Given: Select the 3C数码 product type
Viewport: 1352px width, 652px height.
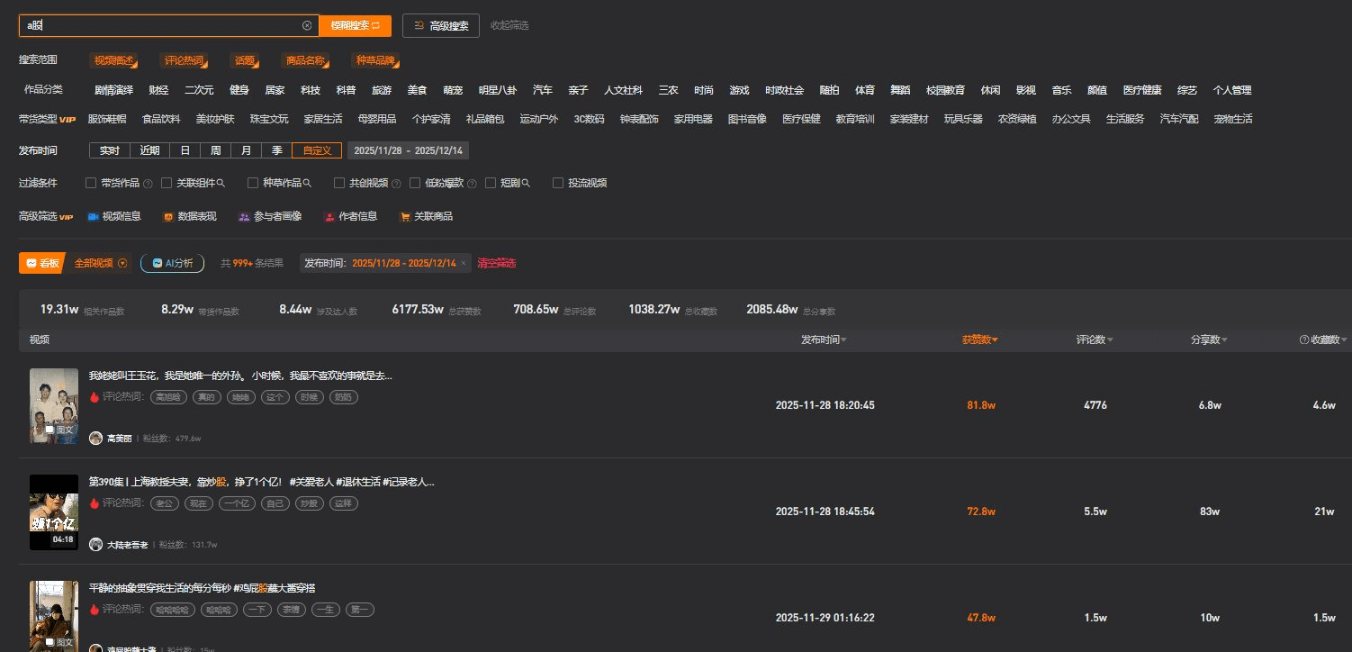Looking at the screenshot, I should (x=589, y=119).
